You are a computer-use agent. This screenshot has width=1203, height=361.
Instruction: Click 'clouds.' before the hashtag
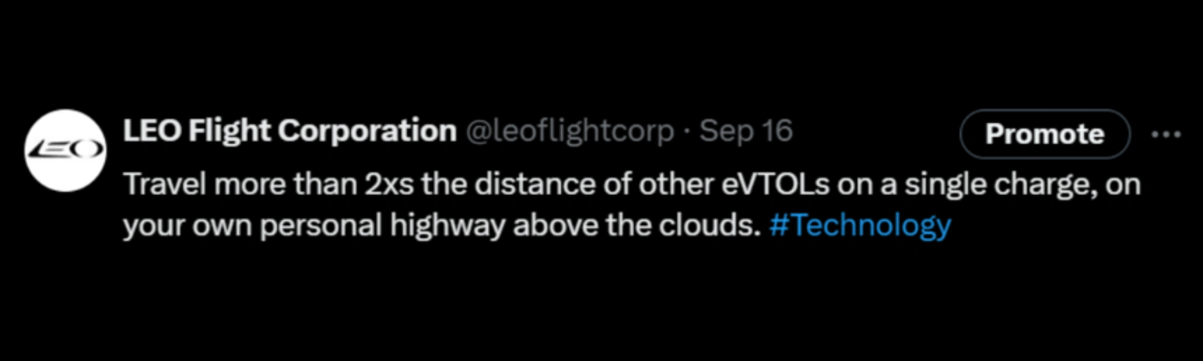[710, 226]
